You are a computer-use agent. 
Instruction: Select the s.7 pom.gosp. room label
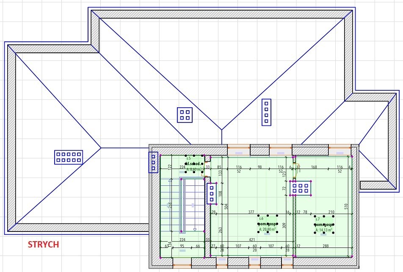pos(324,224)
